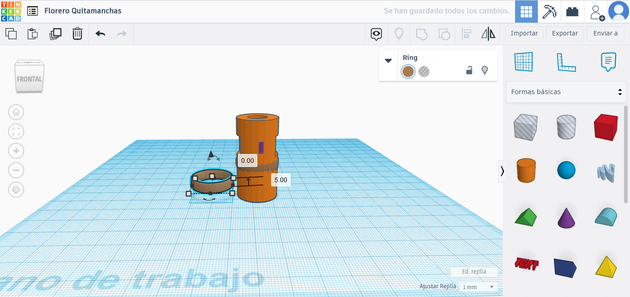Open the Formas básicas dropdown

pyautogui.click(x=566, y=92)
